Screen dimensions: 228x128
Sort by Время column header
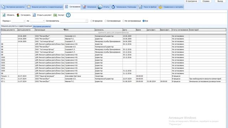pyautogui.click(x=141, y=30)
